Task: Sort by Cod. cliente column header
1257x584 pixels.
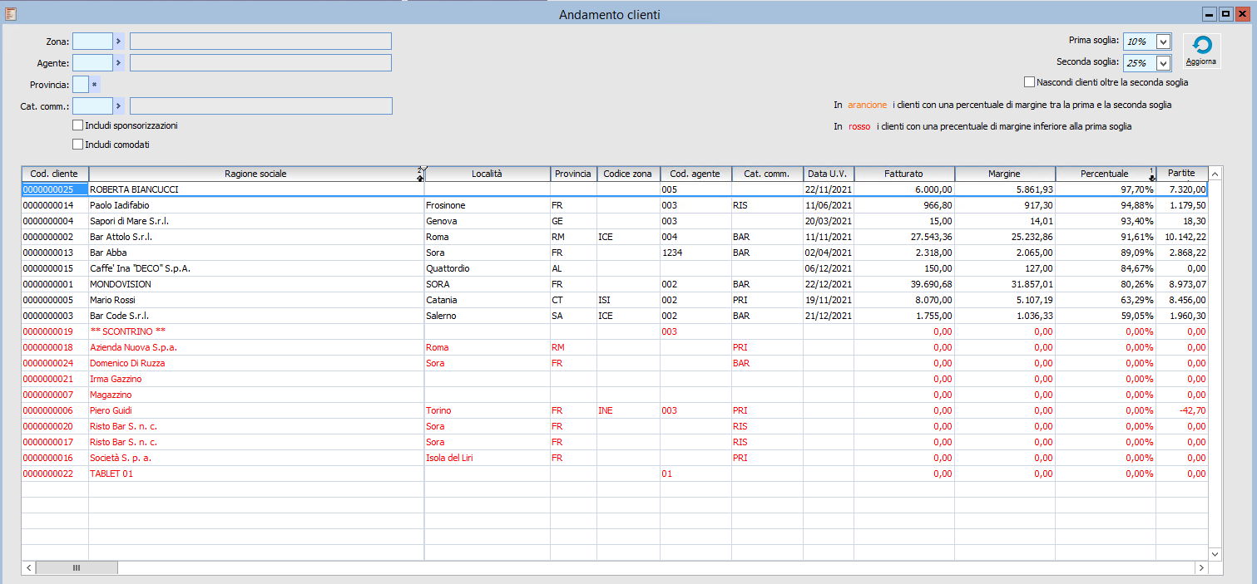Action: [x=55, y=174]
